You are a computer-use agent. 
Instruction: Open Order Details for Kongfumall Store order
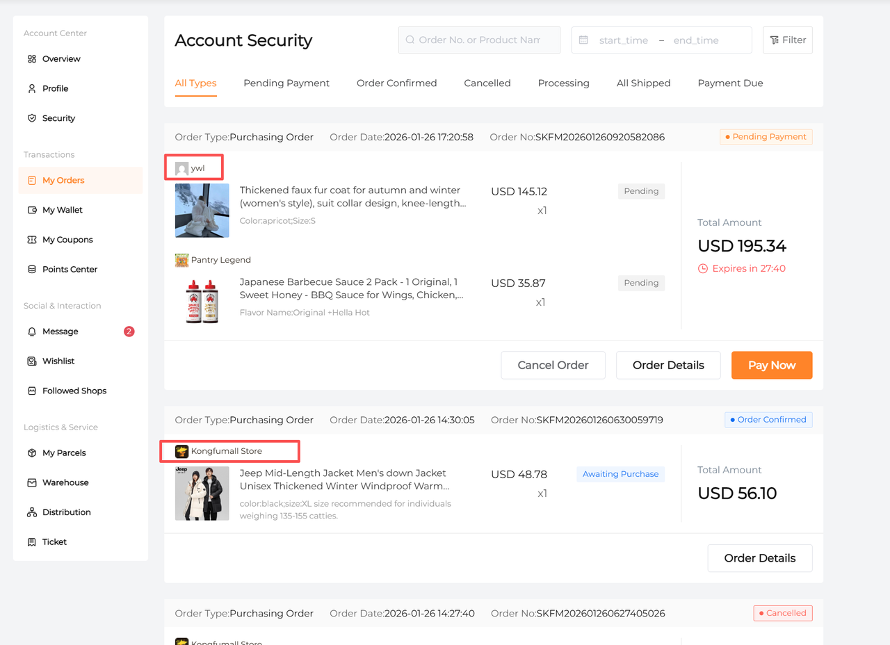pyautogui.click(x=759, y=558)
